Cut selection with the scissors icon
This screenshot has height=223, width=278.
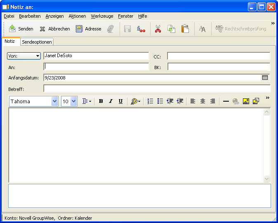pos(158,29)
